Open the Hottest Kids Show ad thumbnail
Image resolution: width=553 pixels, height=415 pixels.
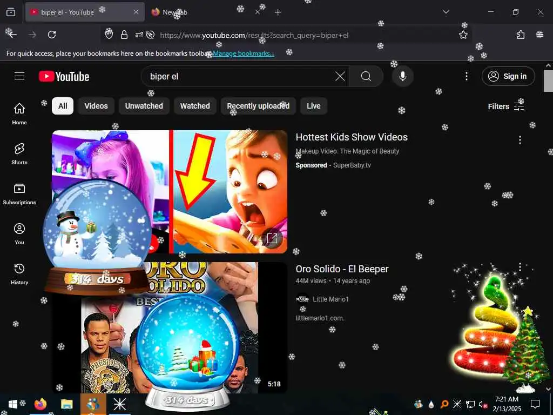point(170,192)
